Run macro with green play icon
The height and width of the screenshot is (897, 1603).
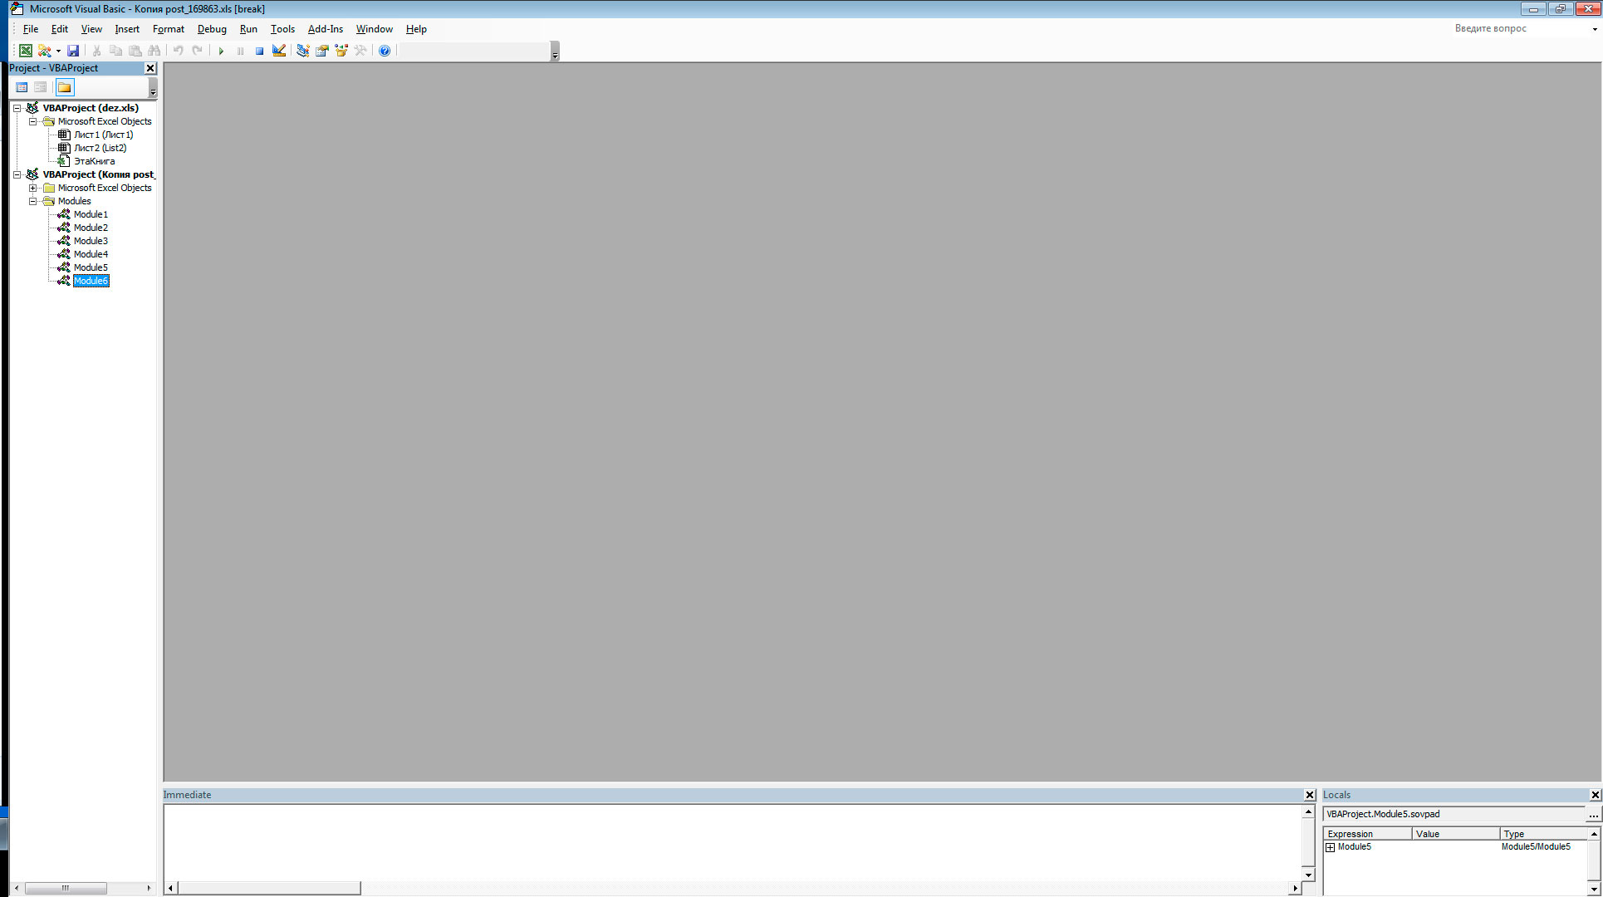(221, 51)
